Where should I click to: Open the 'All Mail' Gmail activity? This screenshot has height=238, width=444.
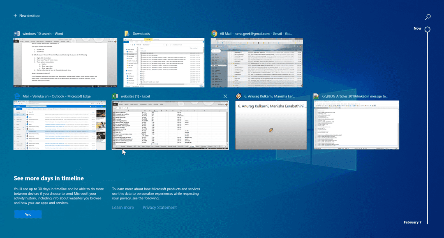[257, 62]
